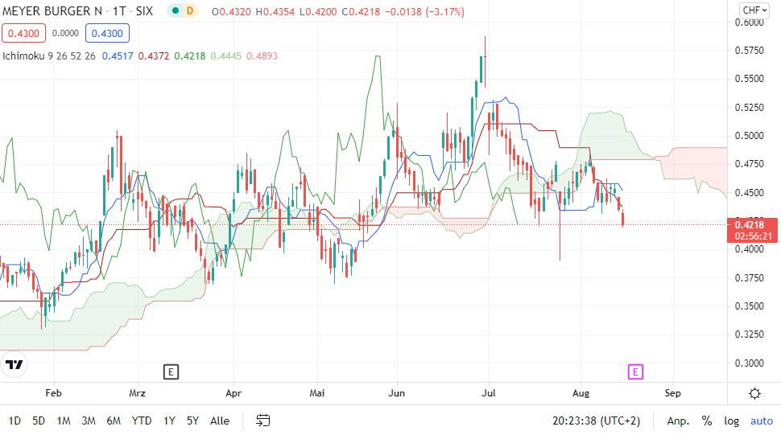Select the 1M time range
Screen dimensions: 781x435
pyautogui.click(x=64, y=421)
